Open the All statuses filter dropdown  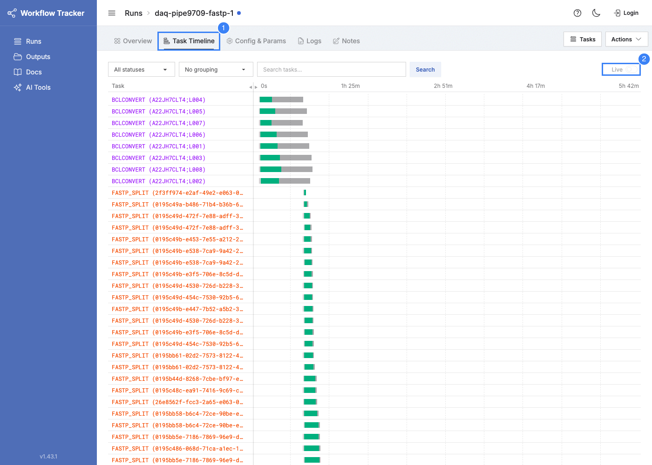pyautogui.click(x=142, y=69)
